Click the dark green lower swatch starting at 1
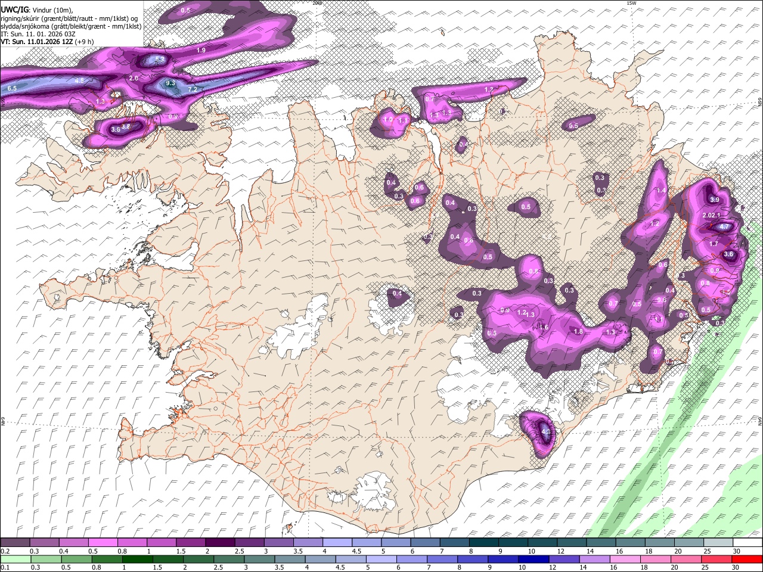 [x=137, y=559]
